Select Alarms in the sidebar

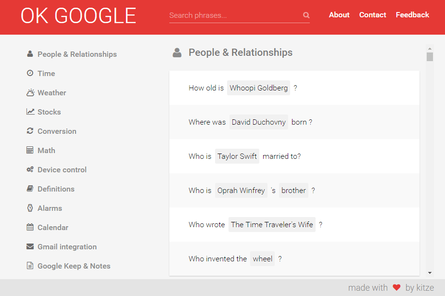click(x=50, y=208)
